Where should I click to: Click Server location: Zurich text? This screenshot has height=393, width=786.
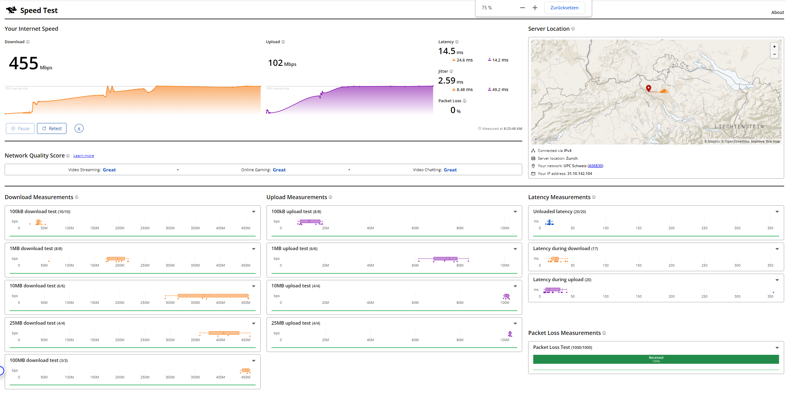[x=558, y=158]
